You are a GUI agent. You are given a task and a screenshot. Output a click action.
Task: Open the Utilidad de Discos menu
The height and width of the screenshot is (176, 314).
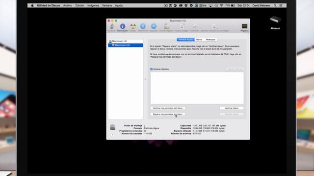pyautogui.click(x=49, y=5)
